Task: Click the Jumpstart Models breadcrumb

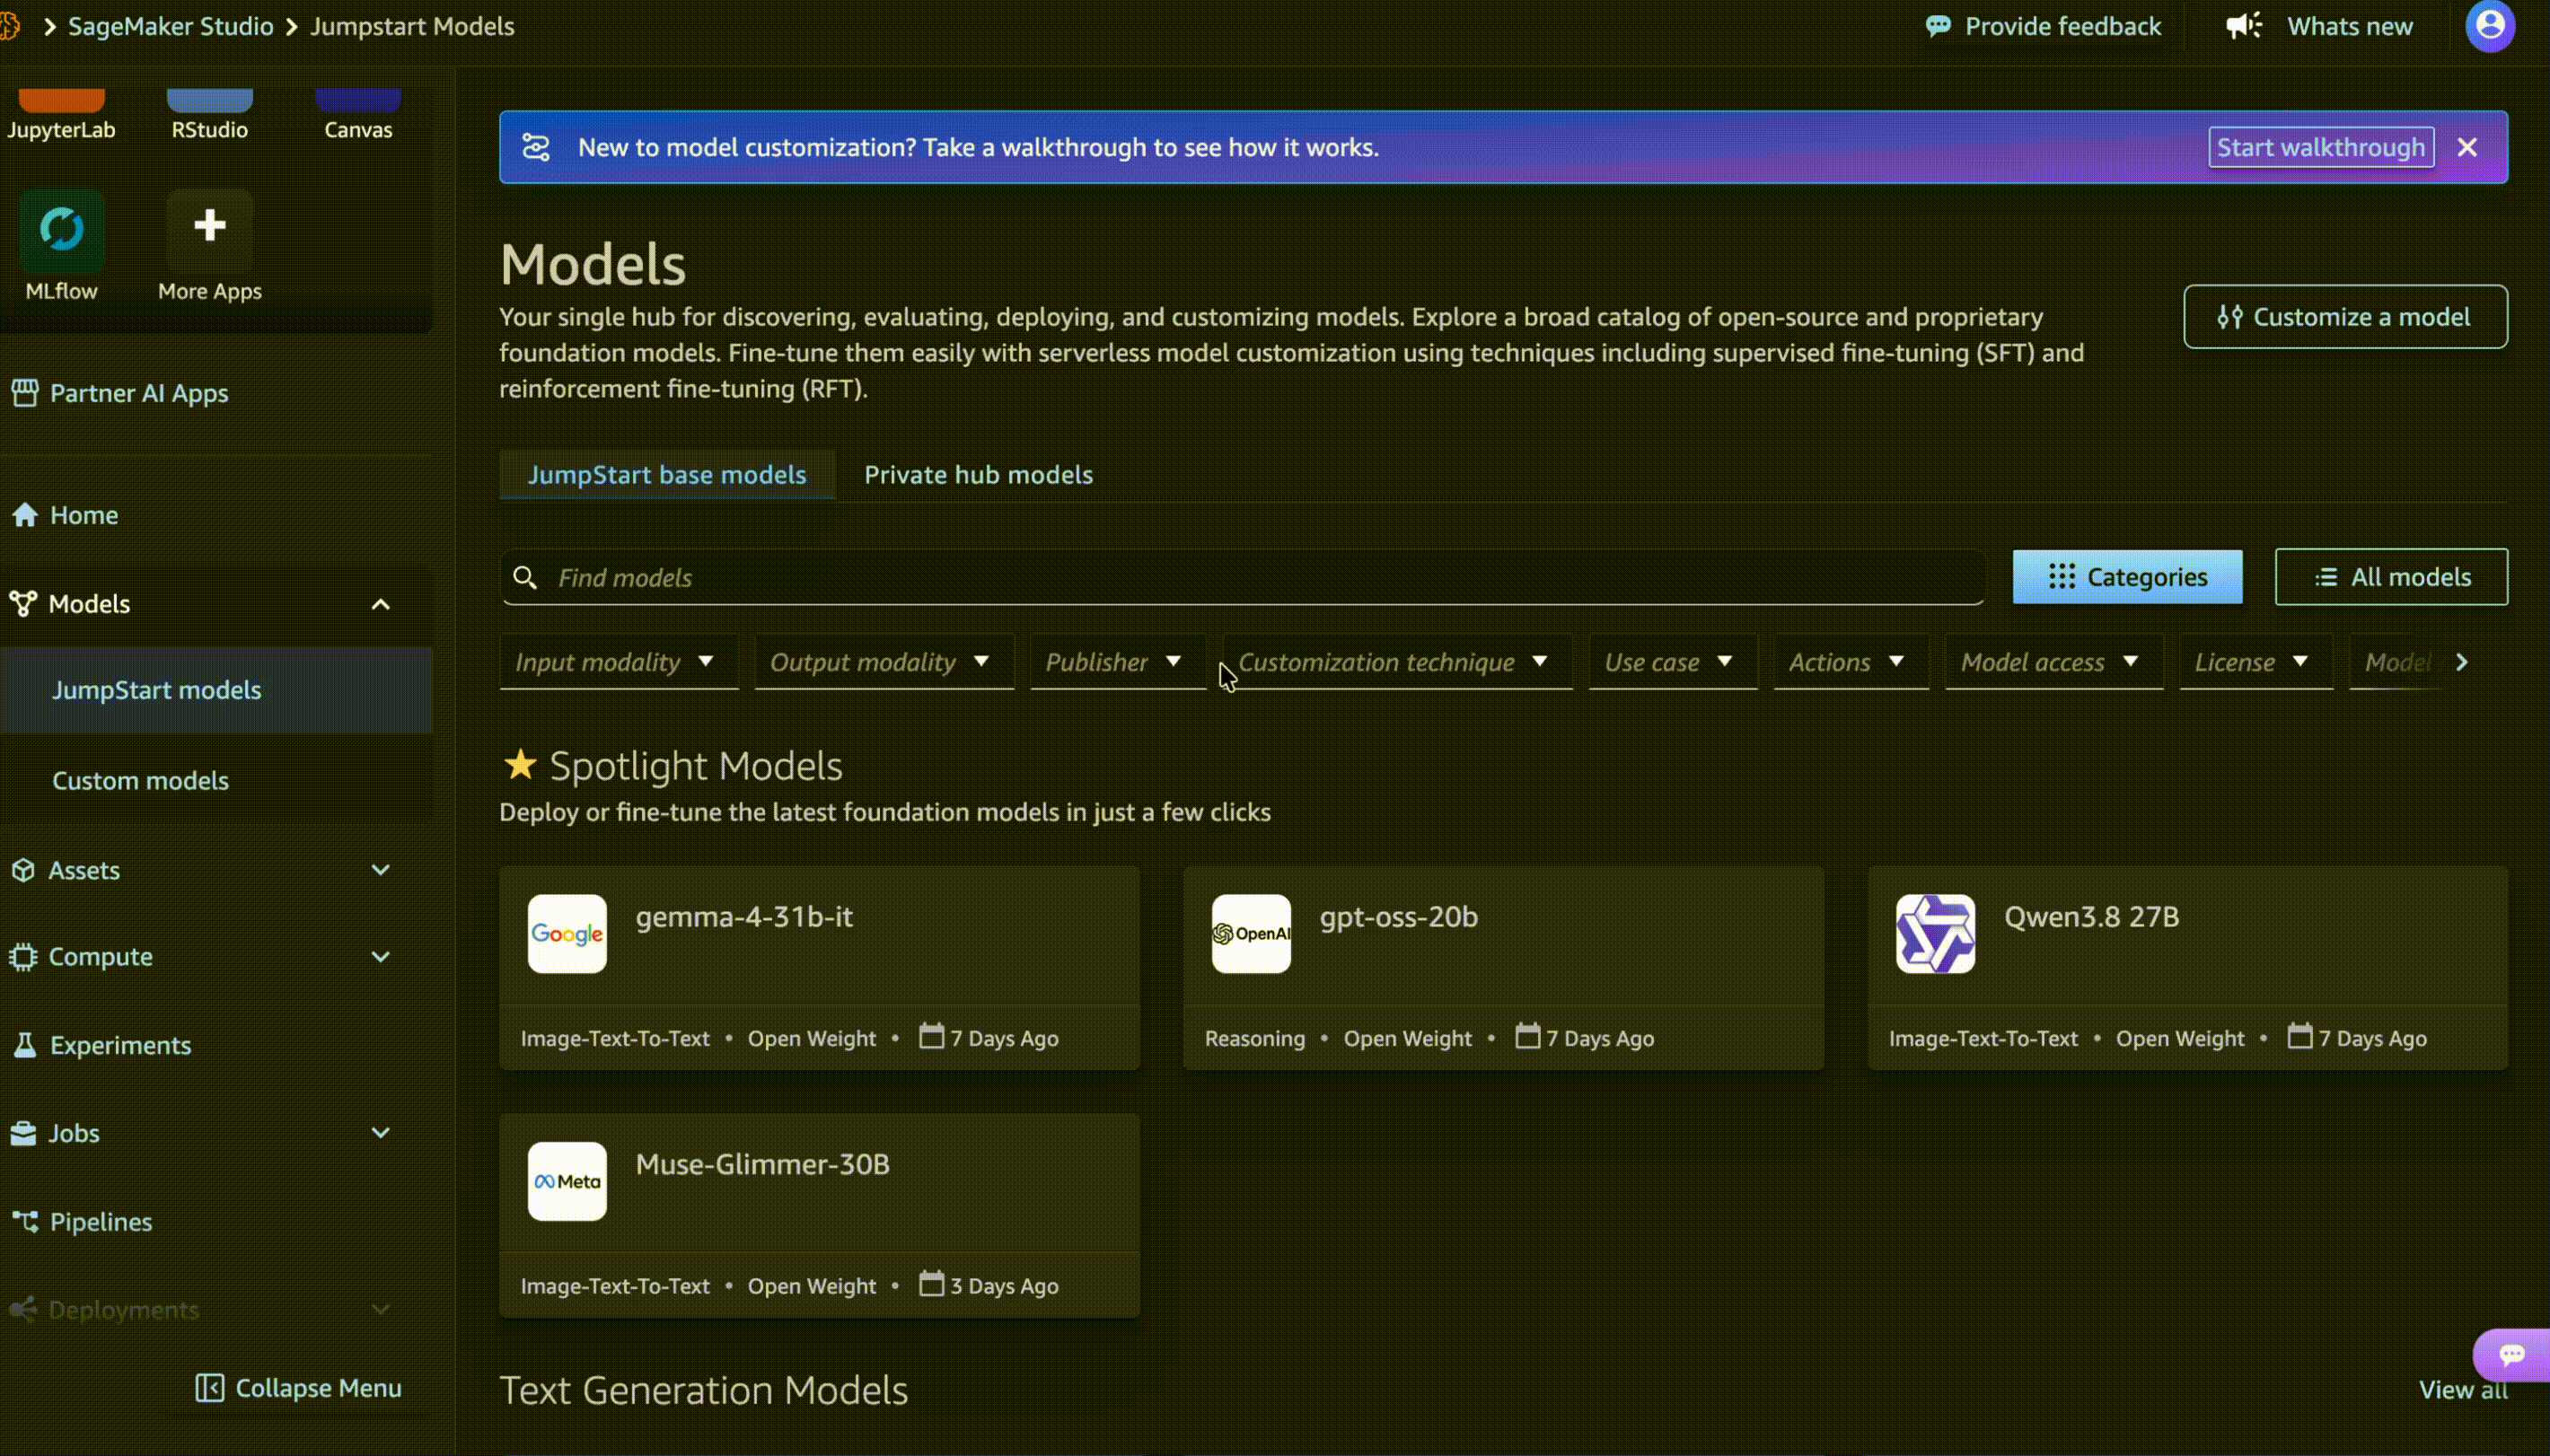Action: tap(412, 26)
